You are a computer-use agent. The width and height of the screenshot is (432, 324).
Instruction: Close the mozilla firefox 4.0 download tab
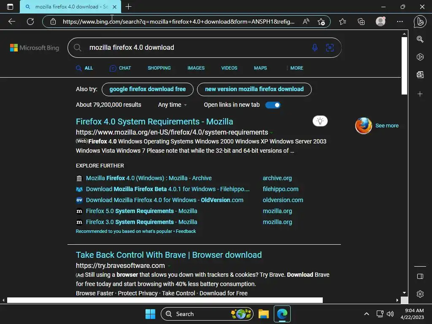tap(115, 7)
